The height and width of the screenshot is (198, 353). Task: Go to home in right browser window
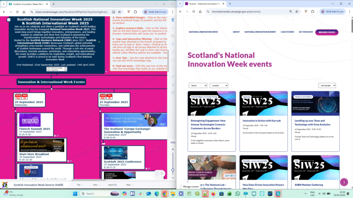click(200, 11)
